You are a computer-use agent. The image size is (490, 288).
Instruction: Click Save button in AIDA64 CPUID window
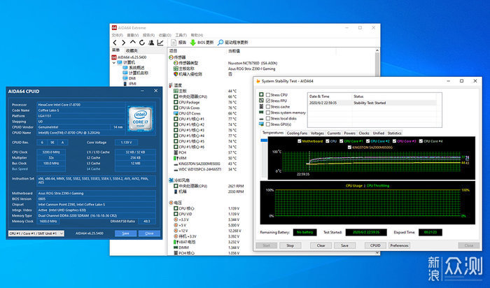[125, 233]
